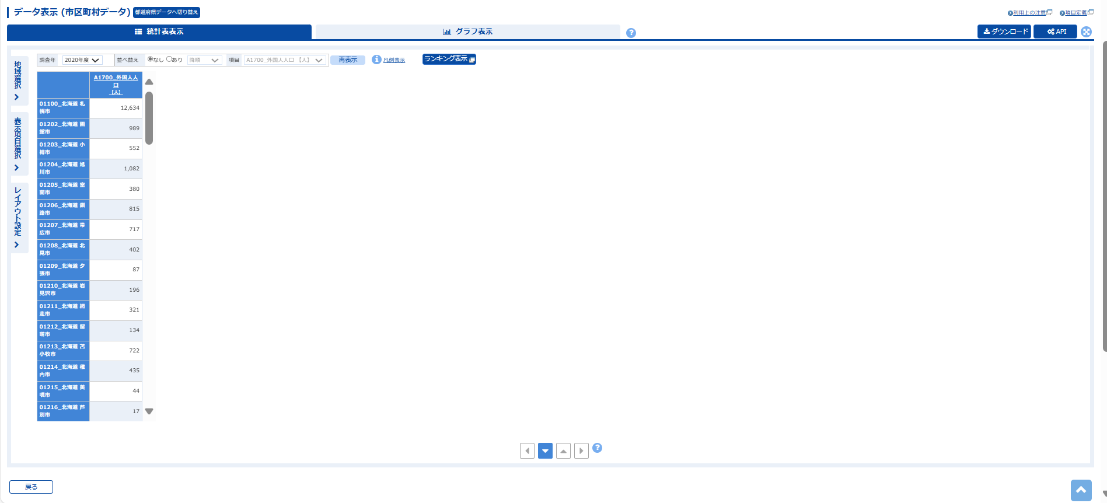
Task: Click the right paging arrow button
Action: [x=581, y=451]
